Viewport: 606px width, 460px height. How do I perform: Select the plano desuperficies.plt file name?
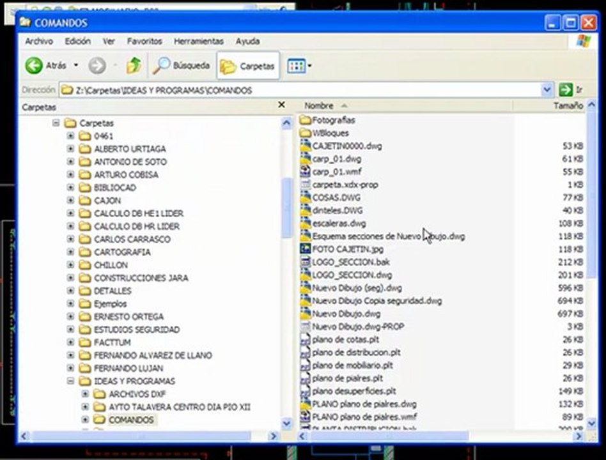tap(354, 391)
